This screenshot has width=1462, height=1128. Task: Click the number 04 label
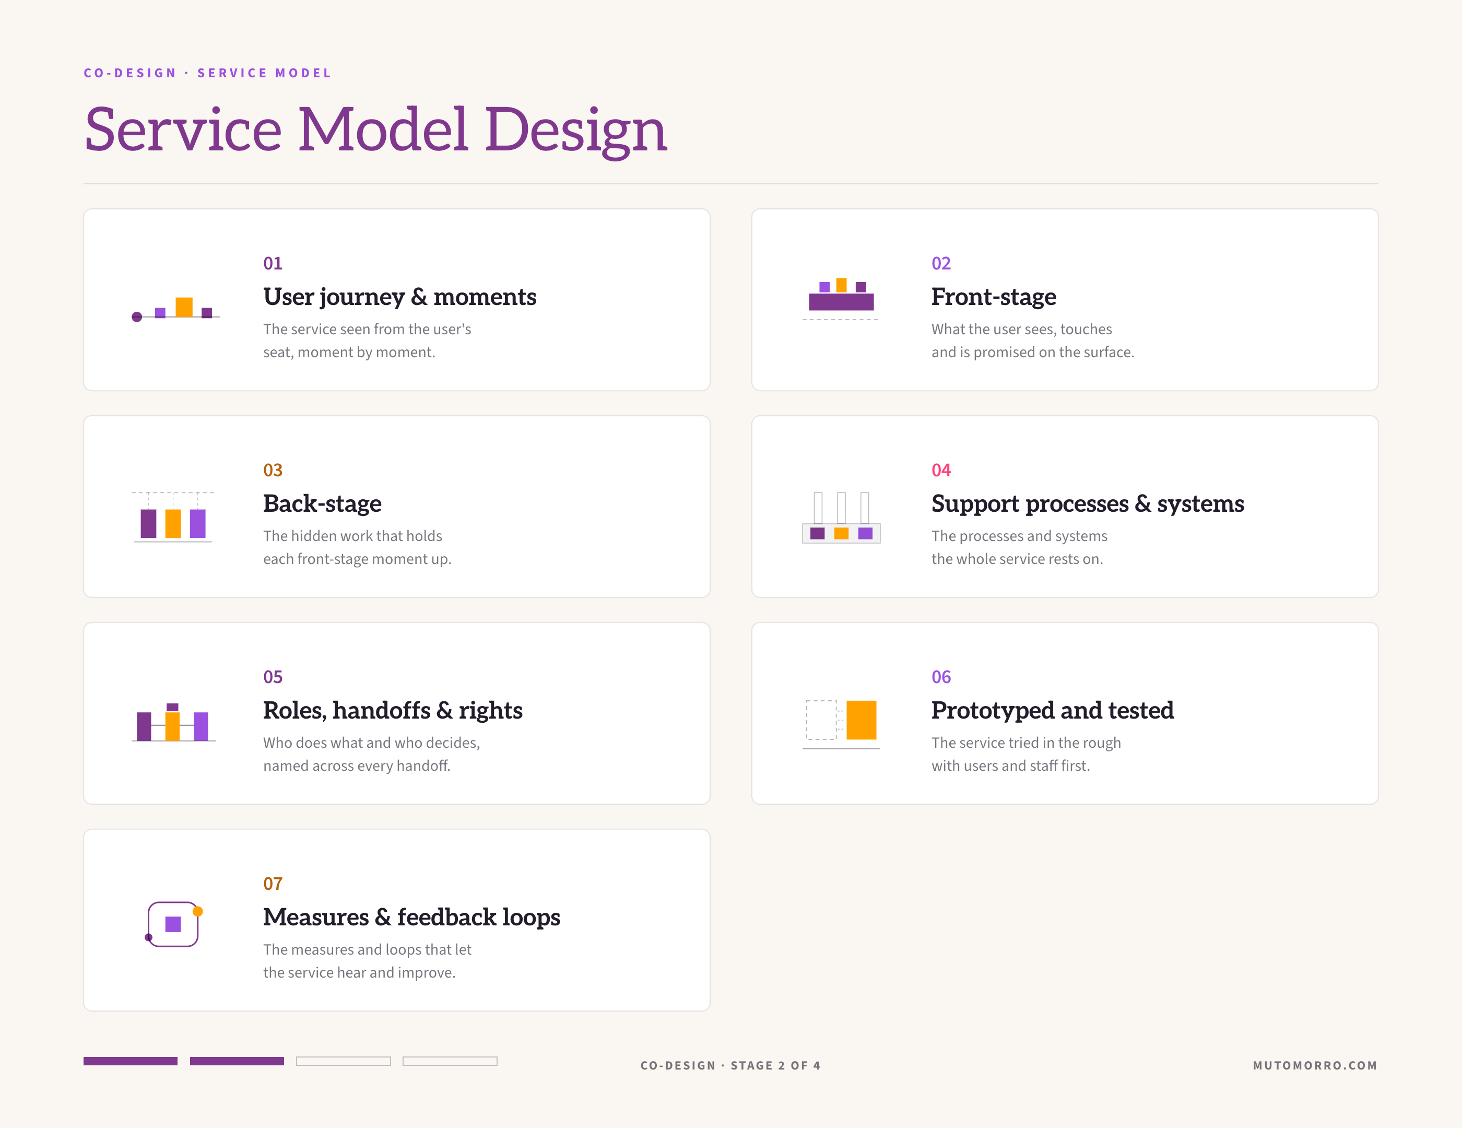coord(940,470)
